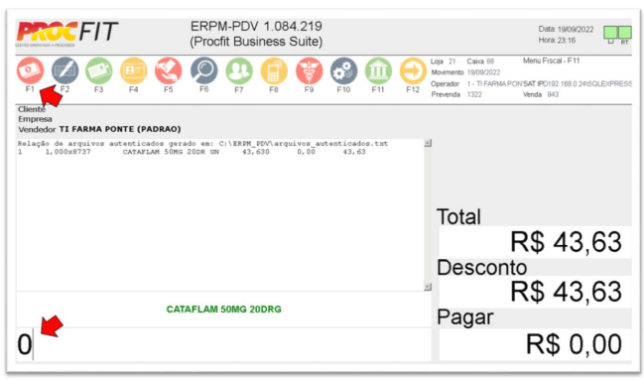Image resolution: width=644 pixels, height=381 pixels.
Task: Select the F12 yellow arrow exit icon
Action: (413, 70)
